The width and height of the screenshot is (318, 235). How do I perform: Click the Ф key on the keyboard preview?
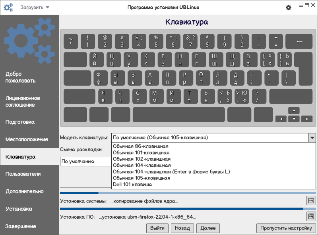[101, 78]
